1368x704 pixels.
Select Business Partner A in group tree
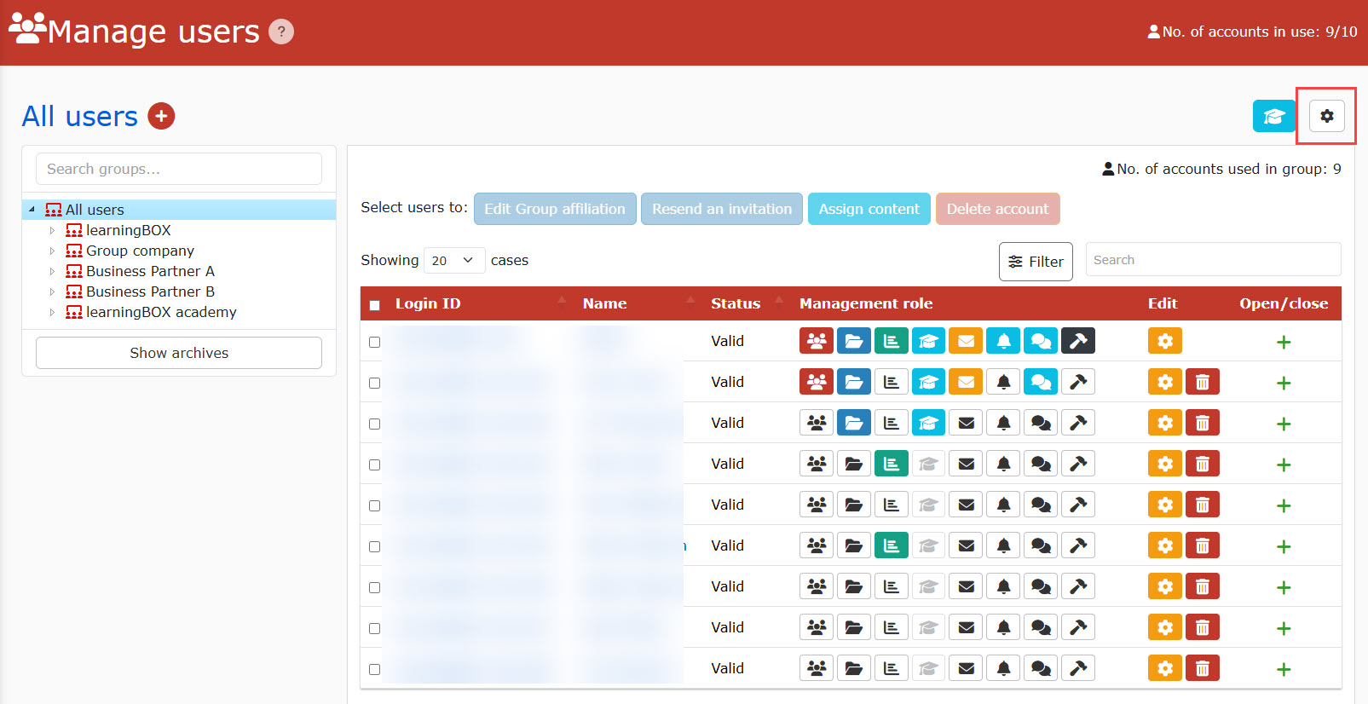[x=150, y=271]
